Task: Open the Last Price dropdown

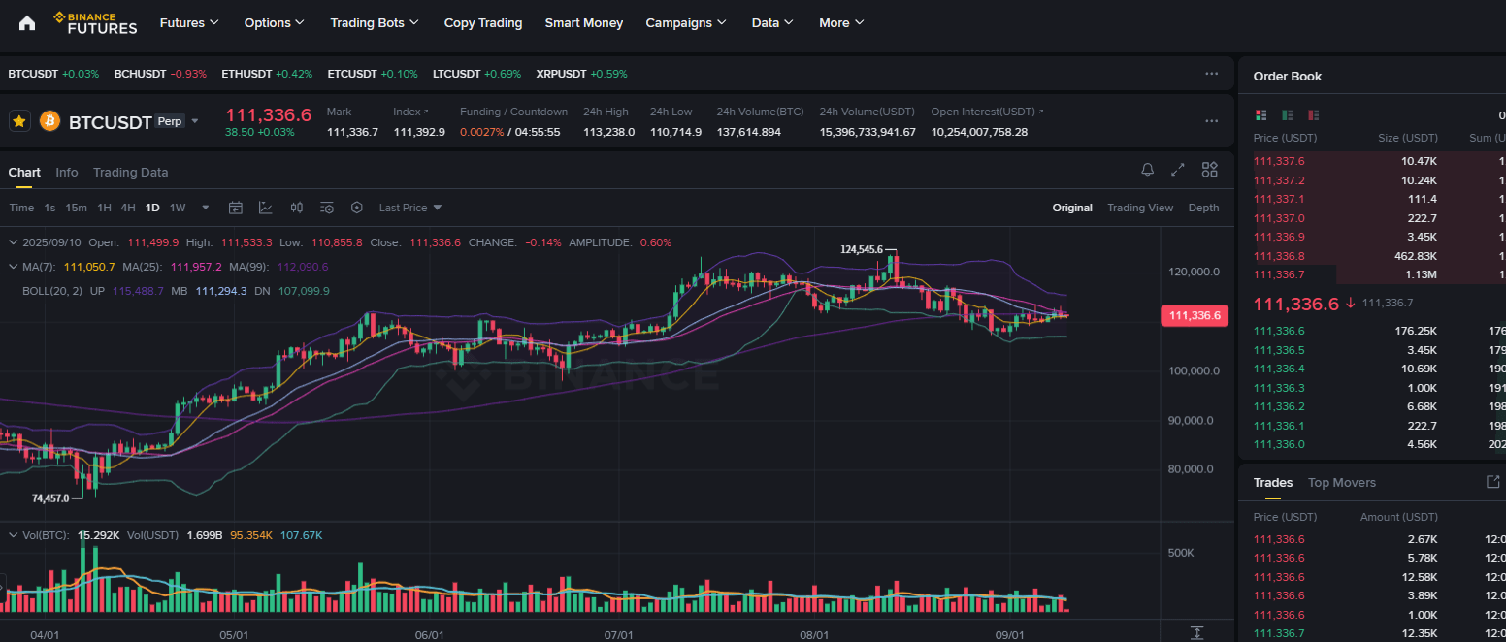Action: click(x=410, y=208)
